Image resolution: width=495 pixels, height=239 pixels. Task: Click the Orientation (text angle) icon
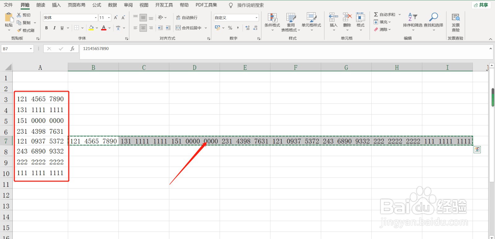pyautogui.click(x=160, y=18)
